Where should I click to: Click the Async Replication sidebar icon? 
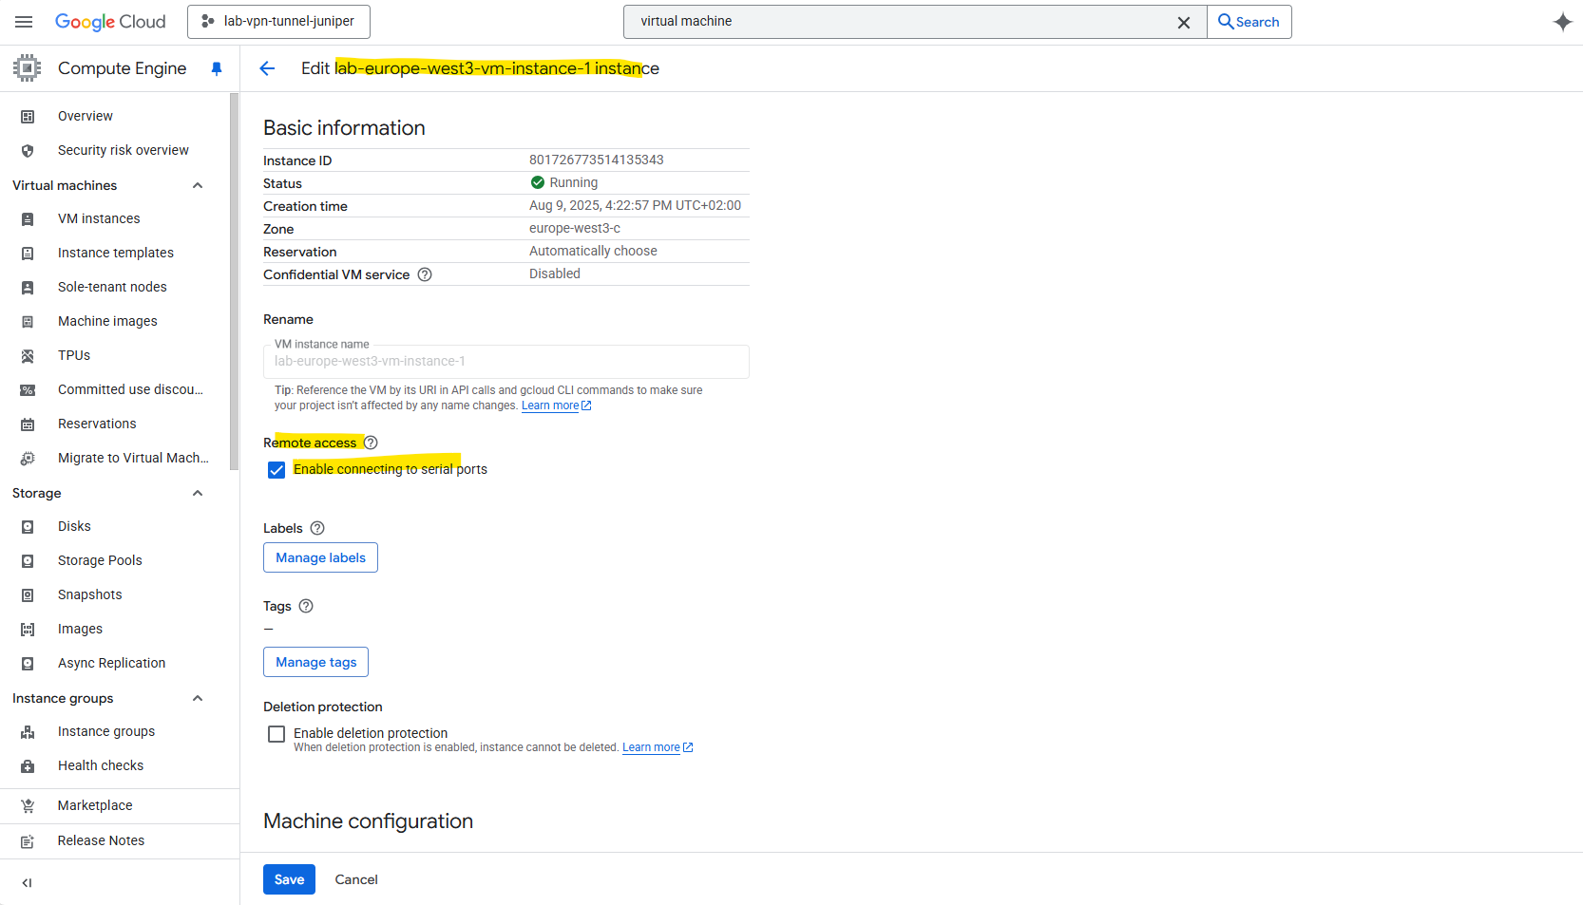pos(28,664)
